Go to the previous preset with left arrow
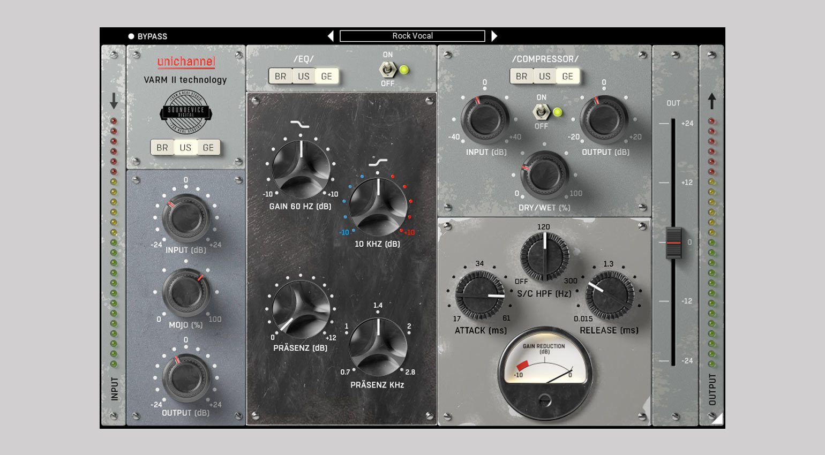 331,36
